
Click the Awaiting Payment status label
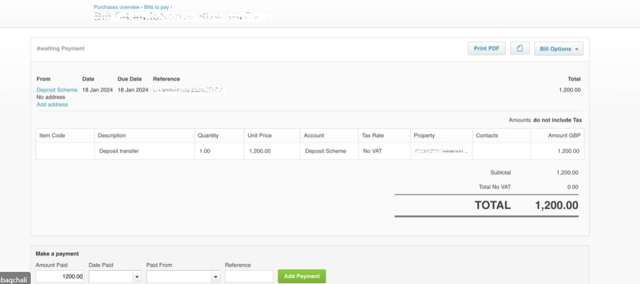[x=61, y=48]
